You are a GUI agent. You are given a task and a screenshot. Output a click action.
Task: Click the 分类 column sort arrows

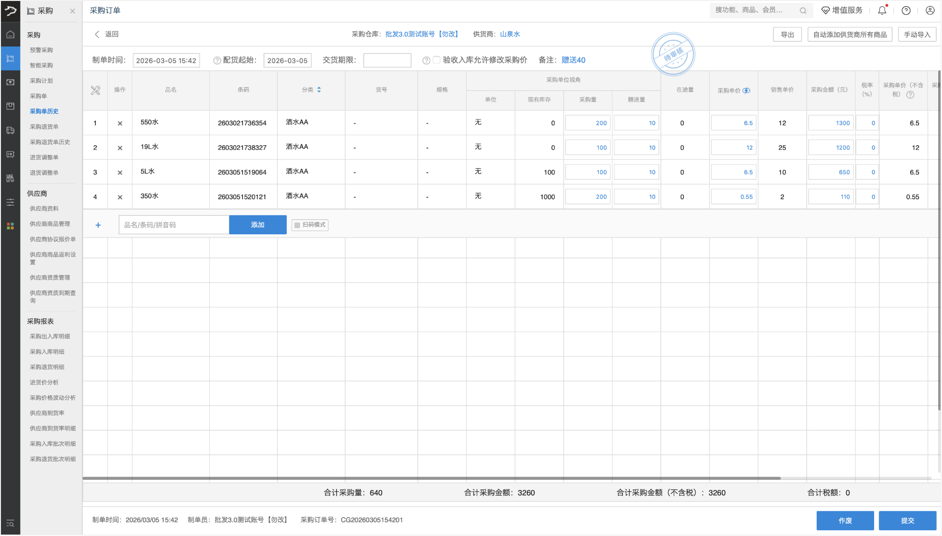tap(319, 90)
